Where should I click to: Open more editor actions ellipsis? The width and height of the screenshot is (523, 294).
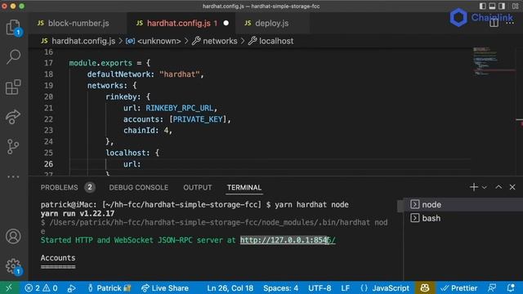pos(510,24)
